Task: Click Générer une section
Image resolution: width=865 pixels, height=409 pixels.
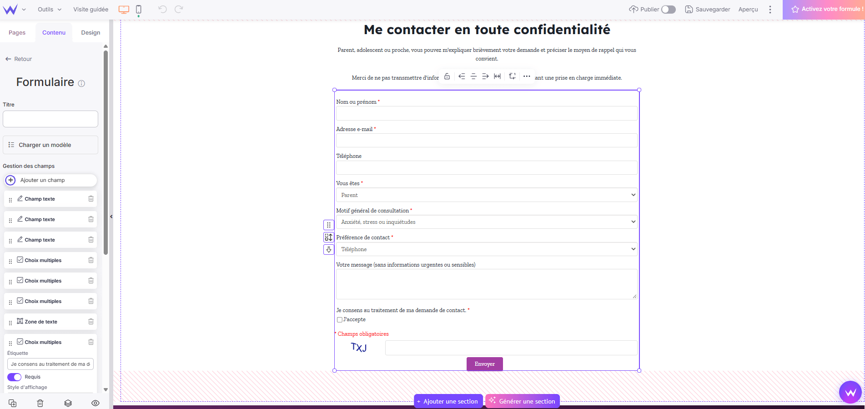Action: pyautogui.click(x=523, y=401)
